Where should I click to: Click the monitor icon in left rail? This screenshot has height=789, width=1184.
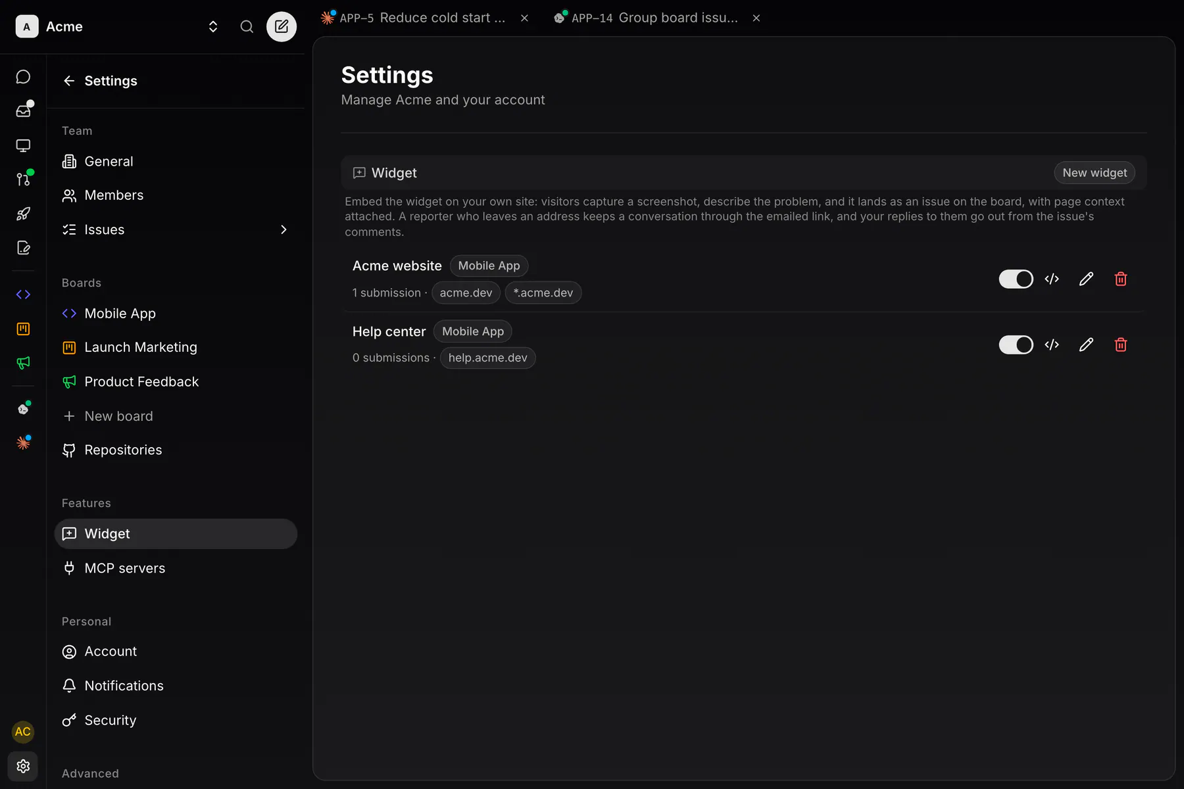click(x=23, y=145)
